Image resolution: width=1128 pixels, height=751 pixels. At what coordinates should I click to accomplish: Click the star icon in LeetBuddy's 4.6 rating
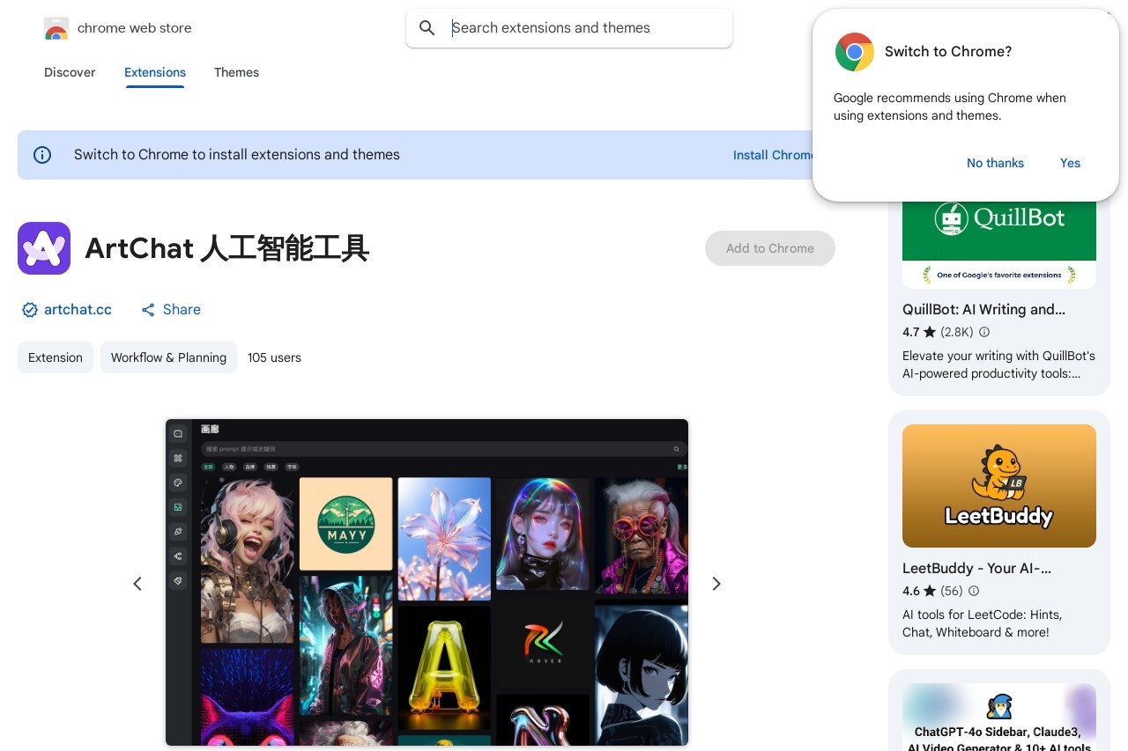930,591
